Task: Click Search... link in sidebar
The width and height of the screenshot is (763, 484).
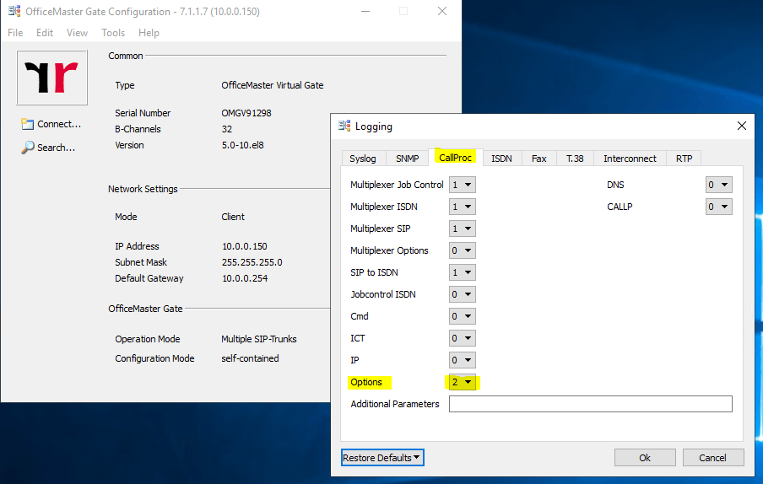Action: (56, 148)
